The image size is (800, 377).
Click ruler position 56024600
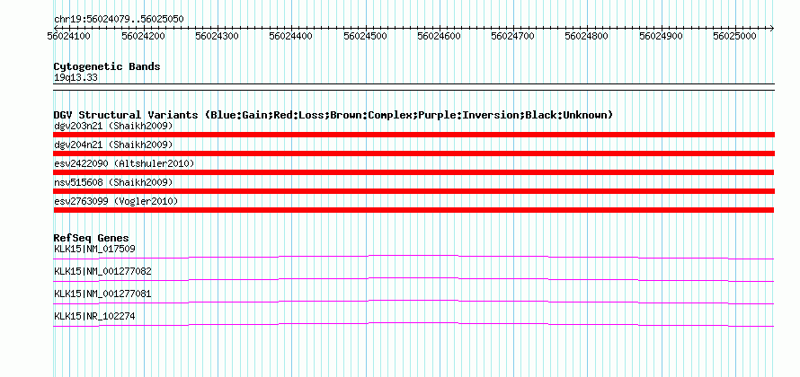[x=440, y=37]
